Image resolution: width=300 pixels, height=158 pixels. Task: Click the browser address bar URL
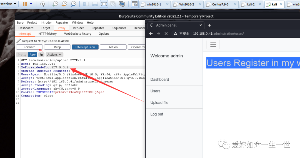[x=218, y=34]
